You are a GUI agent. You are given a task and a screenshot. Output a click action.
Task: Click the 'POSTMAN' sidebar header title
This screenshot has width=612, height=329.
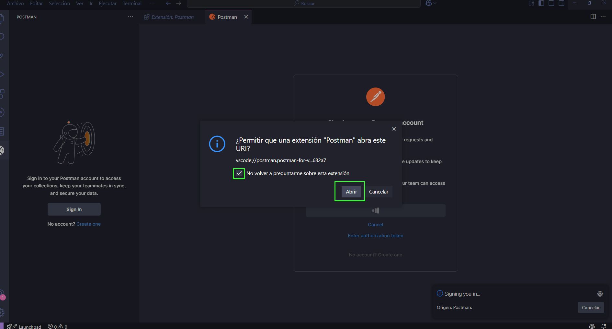point(27,17)
